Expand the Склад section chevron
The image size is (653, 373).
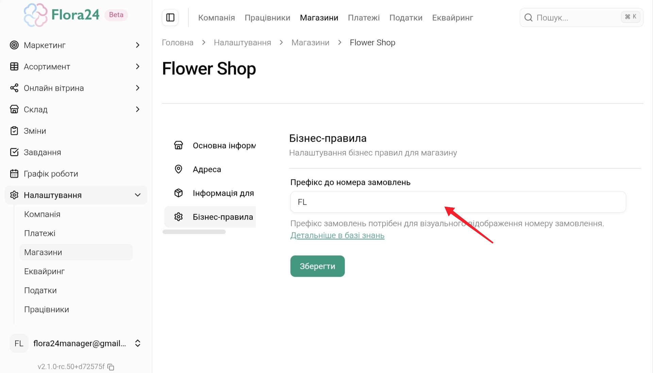point(137,109)
